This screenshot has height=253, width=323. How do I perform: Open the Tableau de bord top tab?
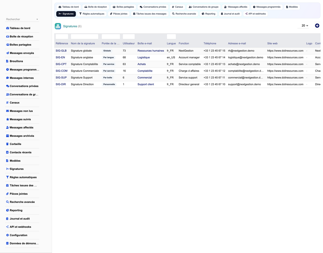[x=69, y=7]
